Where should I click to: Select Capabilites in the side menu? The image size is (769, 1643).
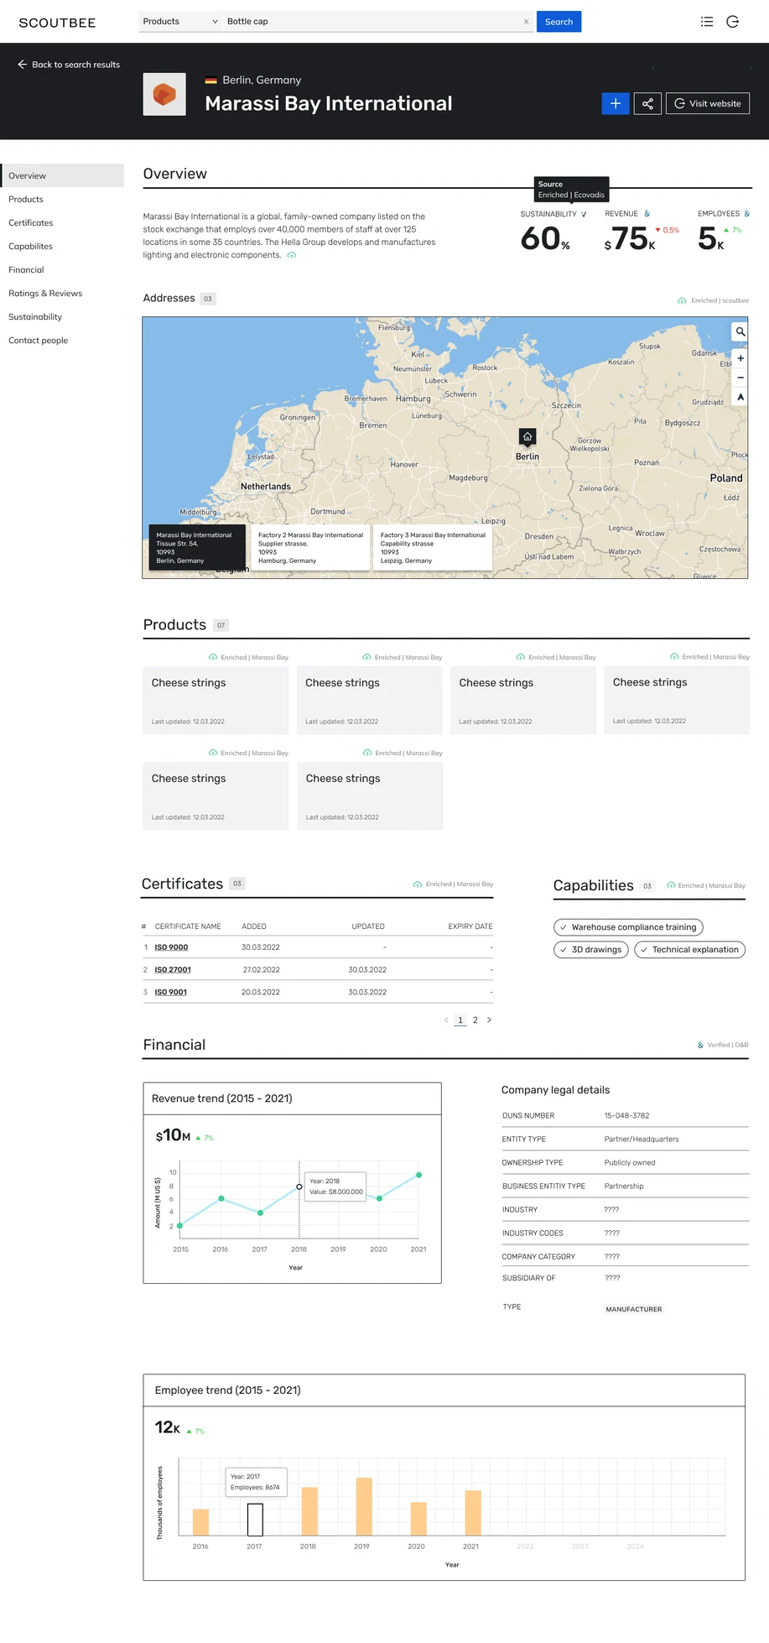(x=30, y=246)
